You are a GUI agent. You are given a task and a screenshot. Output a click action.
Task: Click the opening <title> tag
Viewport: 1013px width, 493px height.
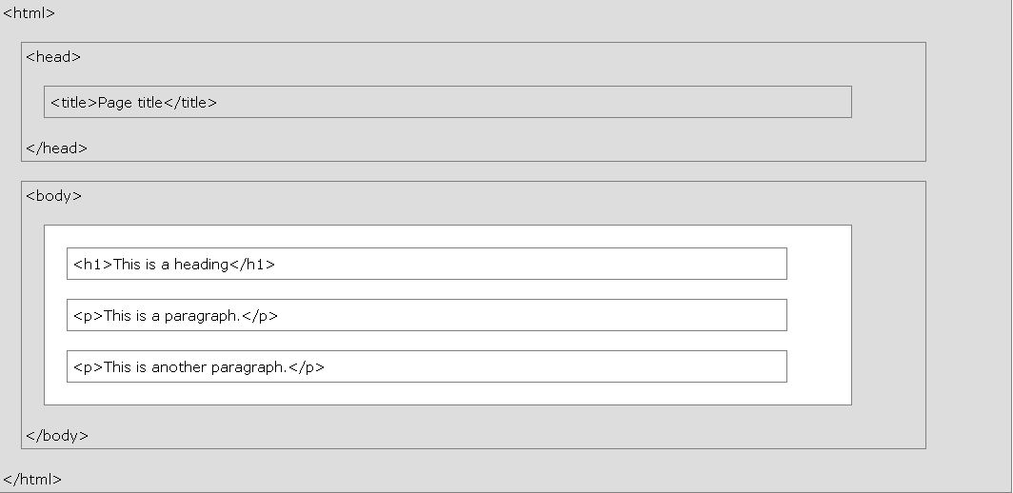74,103
